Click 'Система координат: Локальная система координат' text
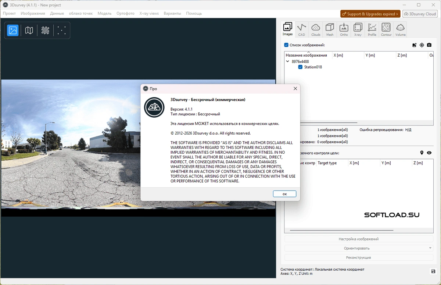Screen dimensions: 441x285 [322, 270]
